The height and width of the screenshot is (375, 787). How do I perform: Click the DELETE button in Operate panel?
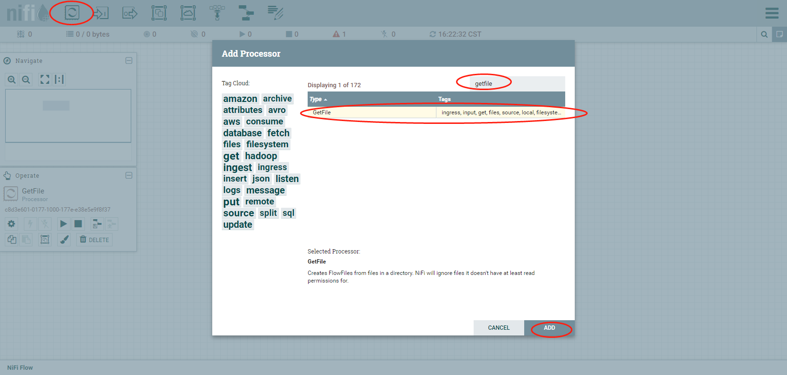tap(94, 240)
